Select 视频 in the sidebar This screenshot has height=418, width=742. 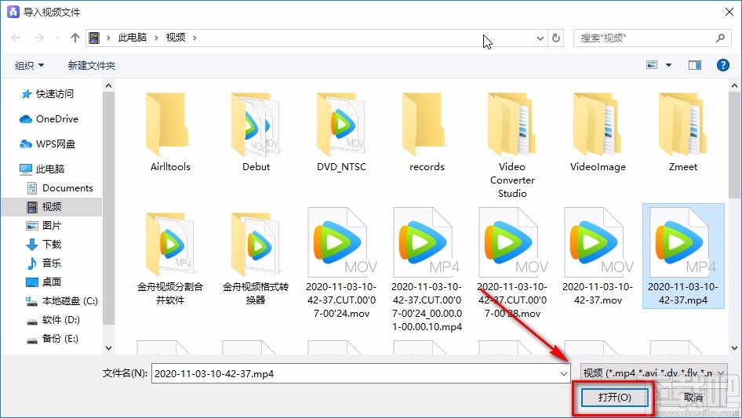(52, 207)
